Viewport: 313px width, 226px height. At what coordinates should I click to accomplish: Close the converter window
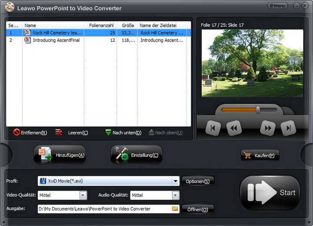[305, 6]
